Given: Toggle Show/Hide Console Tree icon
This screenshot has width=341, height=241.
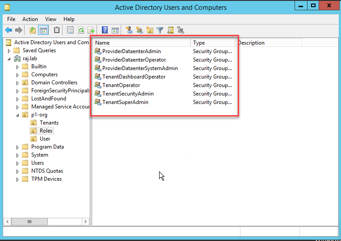Looking at the screenshot, I should [43, 30].
